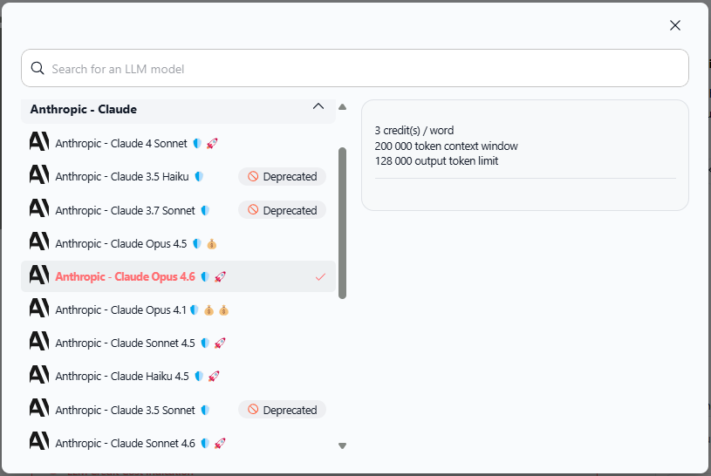Click the checkmark on selected Claude Opus 4.6
711x476 pixels.
[320, 276]
